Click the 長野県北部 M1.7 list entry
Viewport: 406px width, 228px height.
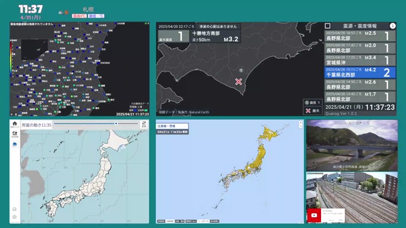point(360,97)
